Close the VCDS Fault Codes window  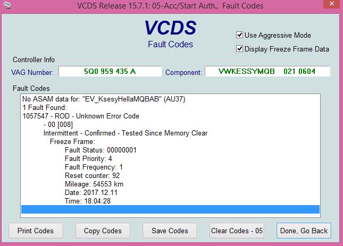click(x=332, y=4)
